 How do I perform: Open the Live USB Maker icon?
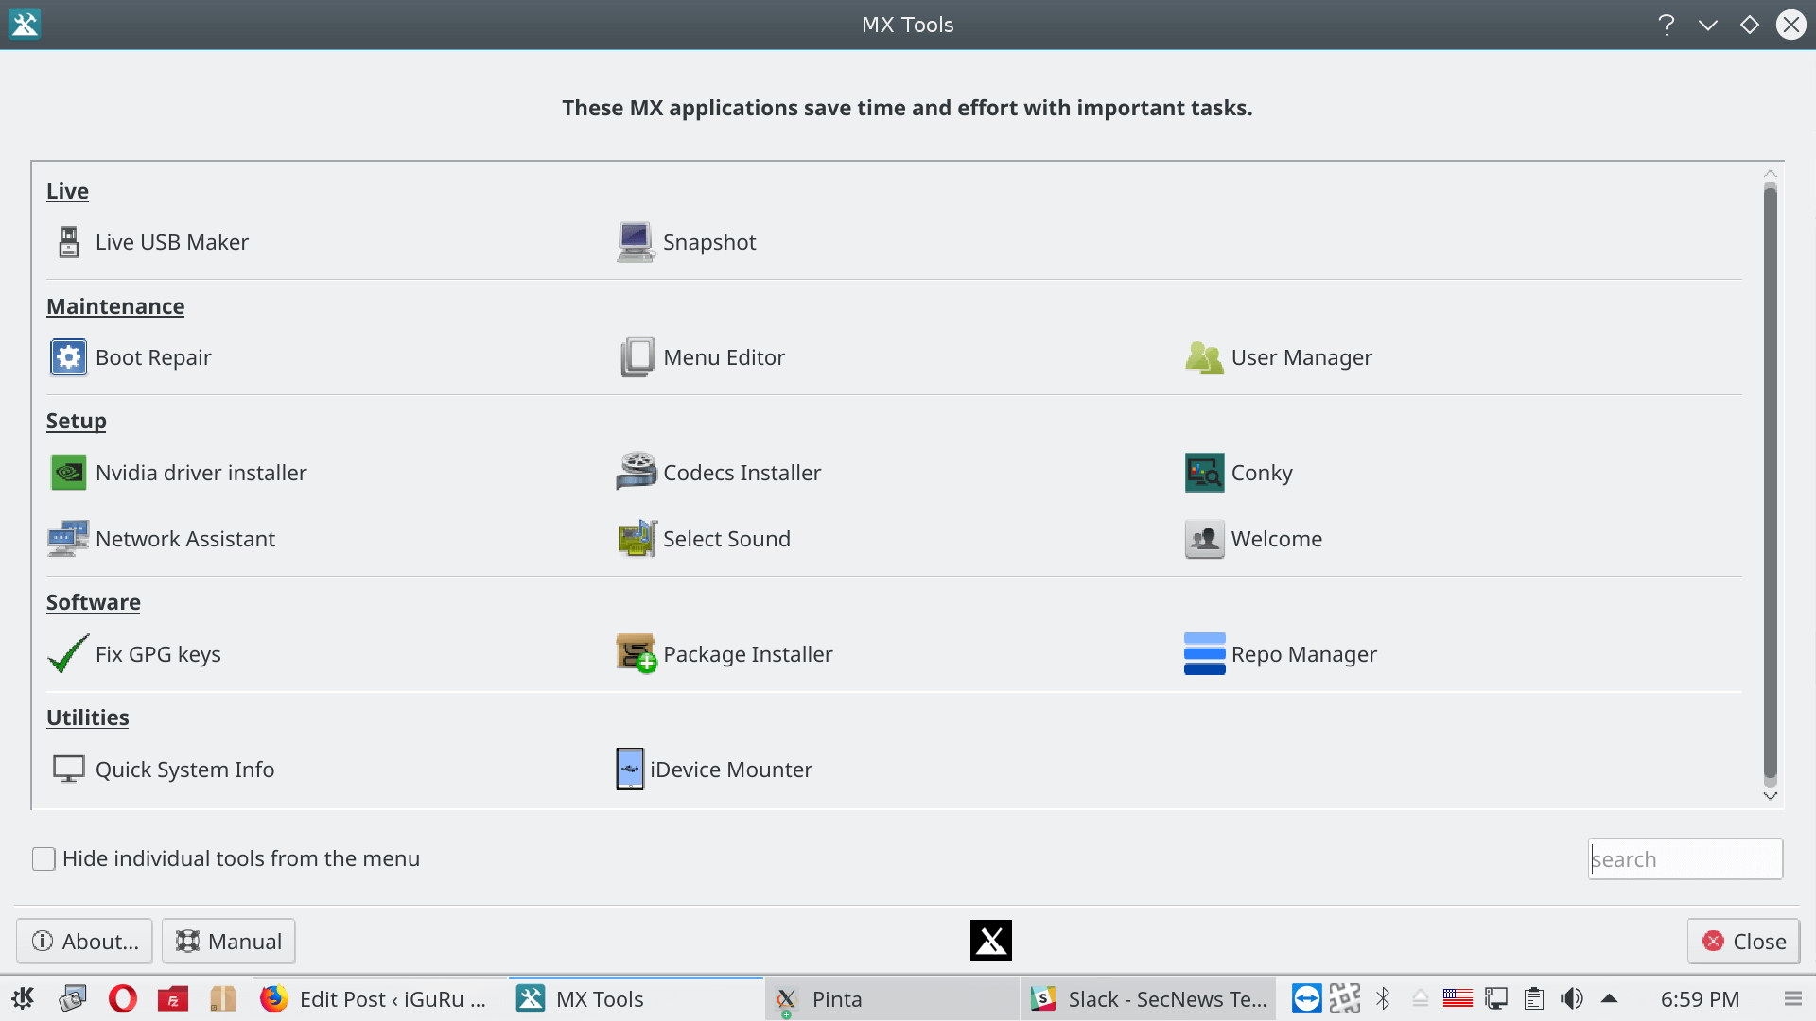[x=68, y=242]
